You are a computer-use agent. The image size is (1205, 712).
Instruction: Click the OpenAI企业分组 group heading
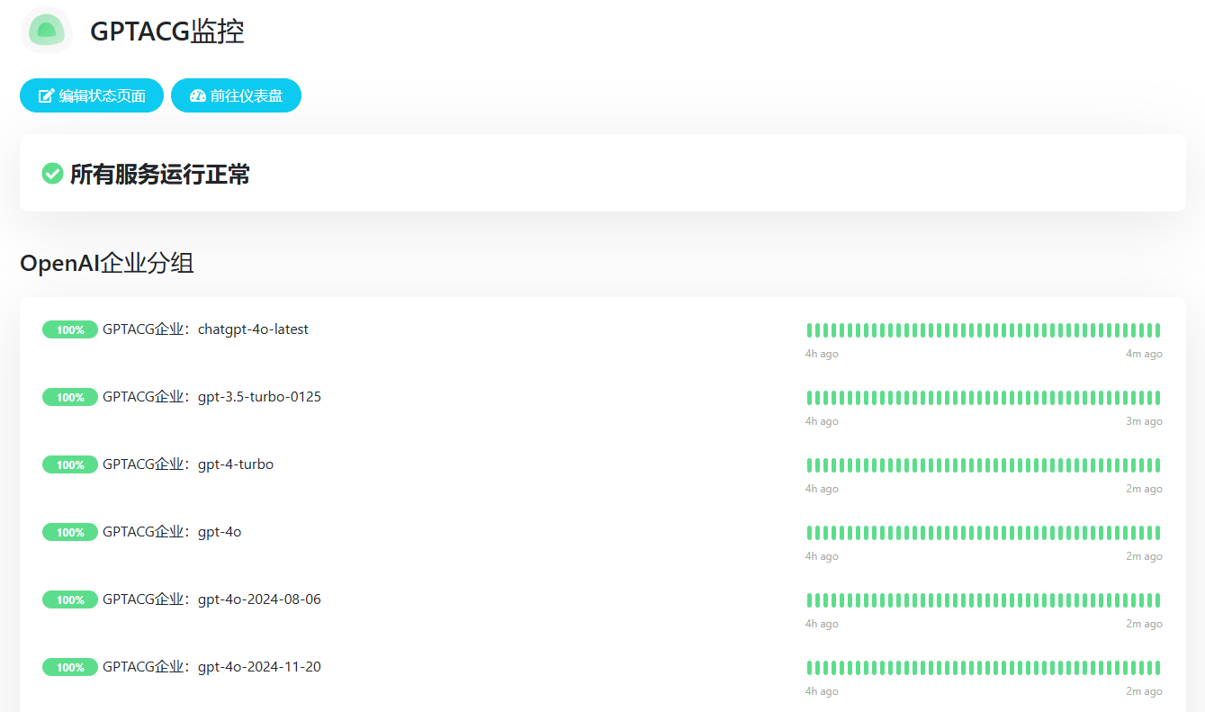(107, 263)
